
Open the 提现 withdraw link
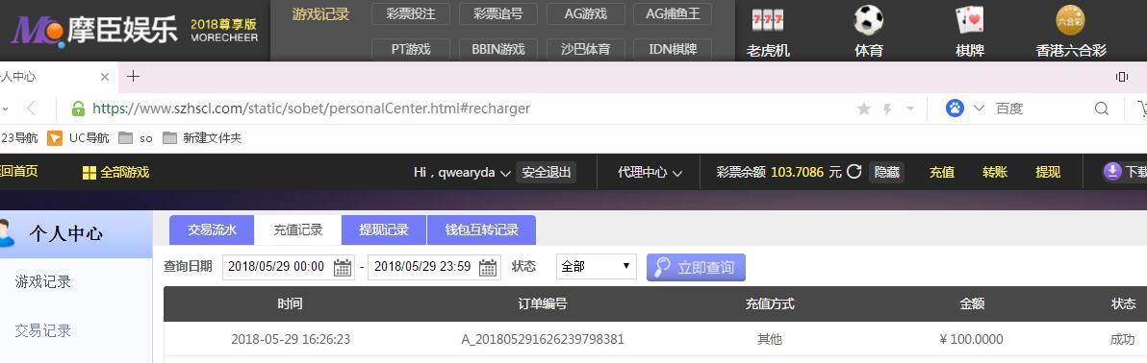coord(1048,172)
